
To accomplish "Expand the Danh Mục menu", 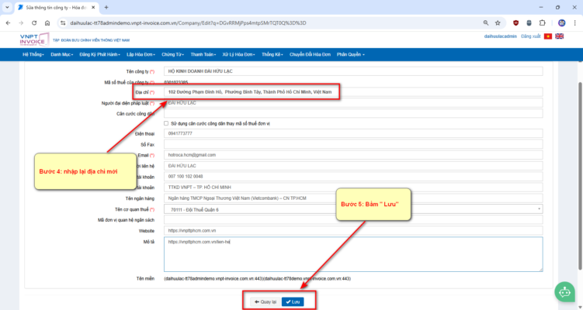I will click(x=62, y=54).
